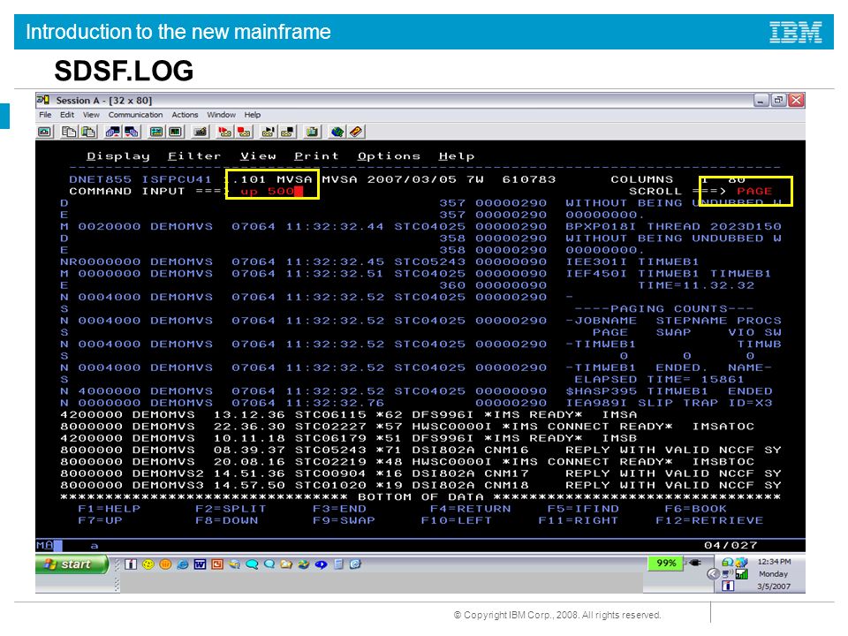
Task: Click the F7=UP function key label
Action: click(100, 521)
